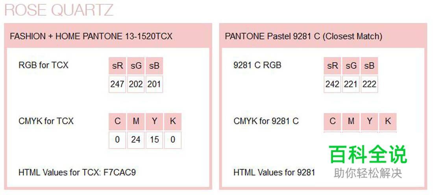The width and height of the screenshot is (433, 195).
Task: Select the PANTONE Pastel 9281 C header
Action: (303, 36)
